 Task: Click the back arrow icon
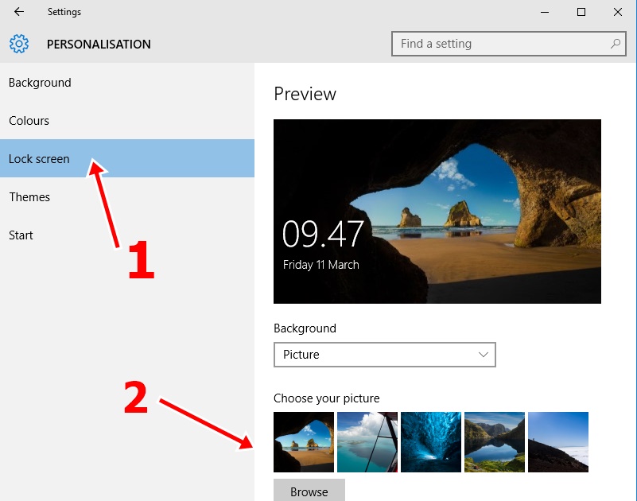click(17, 12)
